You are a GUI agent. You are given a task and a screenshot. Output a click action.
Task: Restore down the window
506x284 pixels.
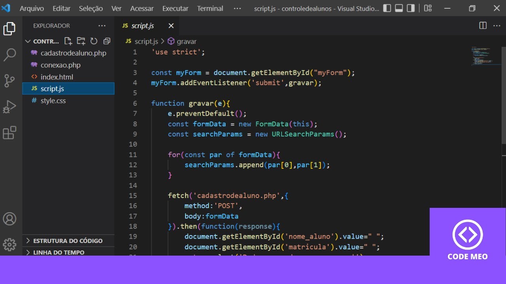click(x=472, y=8)
